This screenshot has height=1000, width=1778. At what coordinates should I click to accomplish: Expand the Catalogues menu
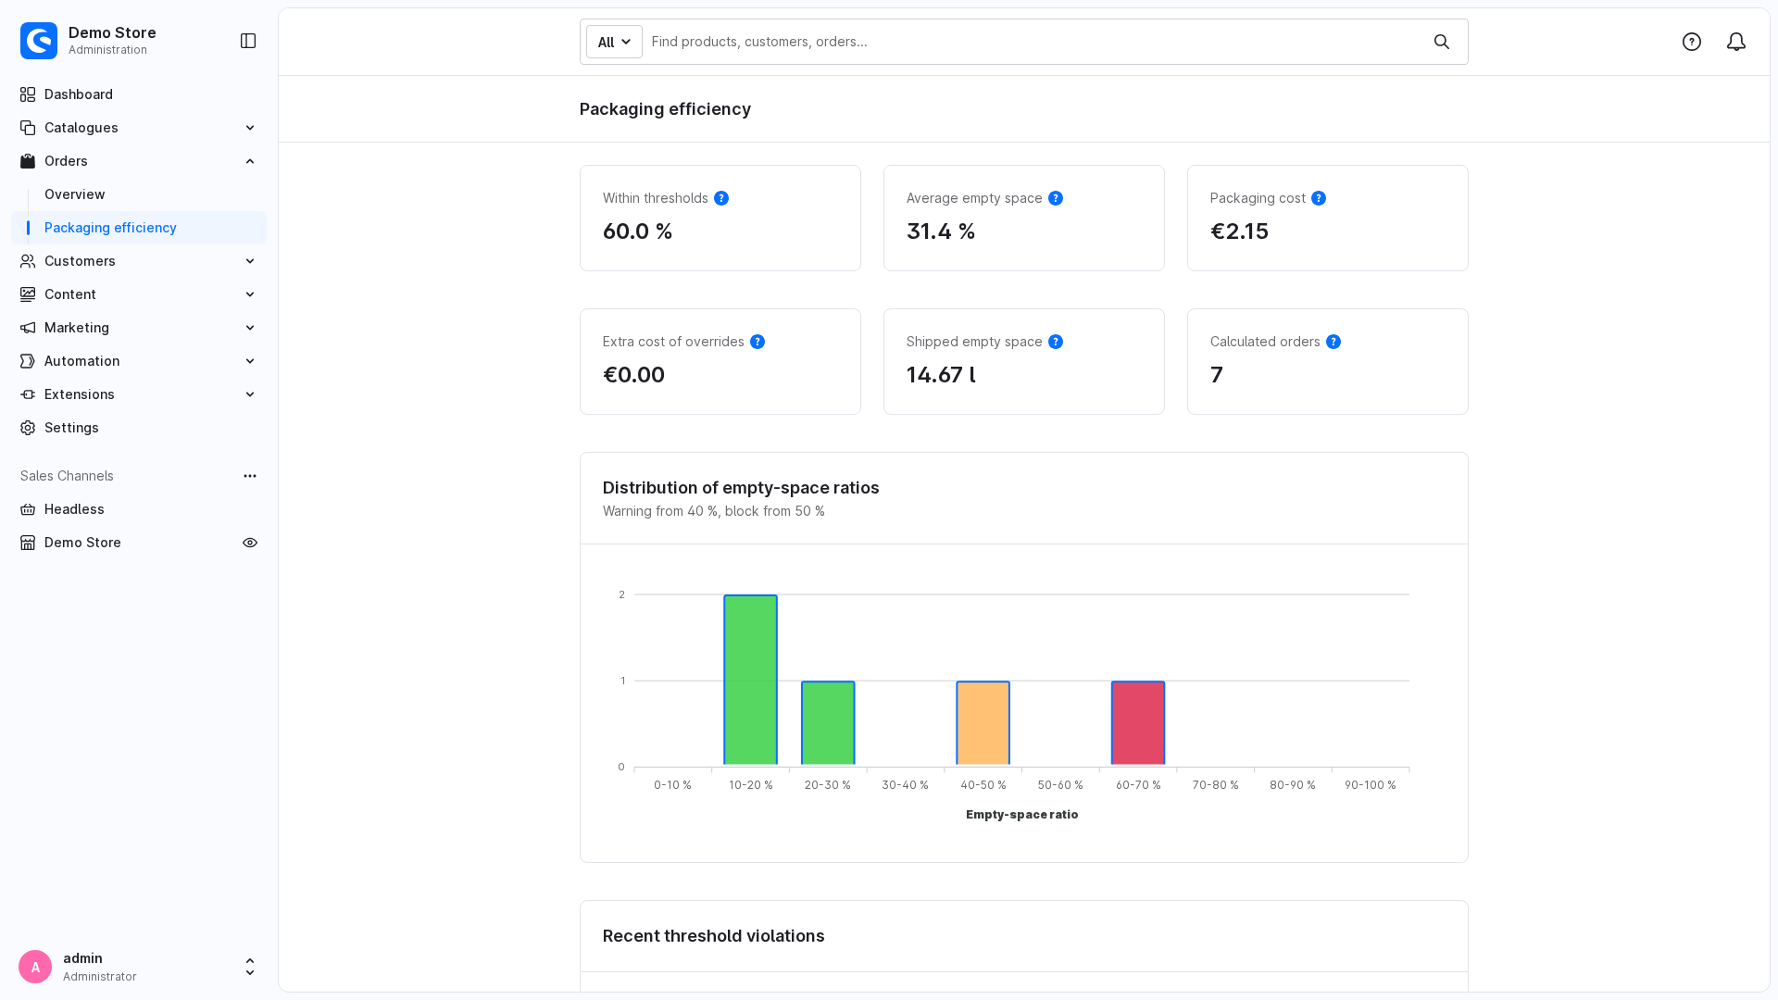pyautogui.click(x=139, y=128)
